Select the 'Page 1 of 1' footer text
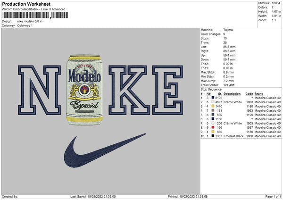 coord(273,196)
